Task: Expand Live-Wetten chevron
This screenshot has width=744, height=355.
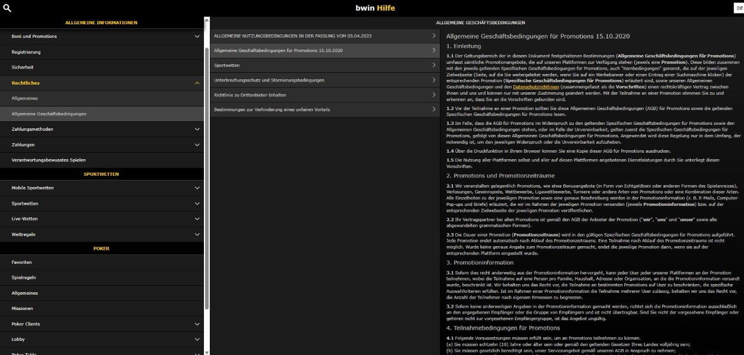Action: (197, 219)
